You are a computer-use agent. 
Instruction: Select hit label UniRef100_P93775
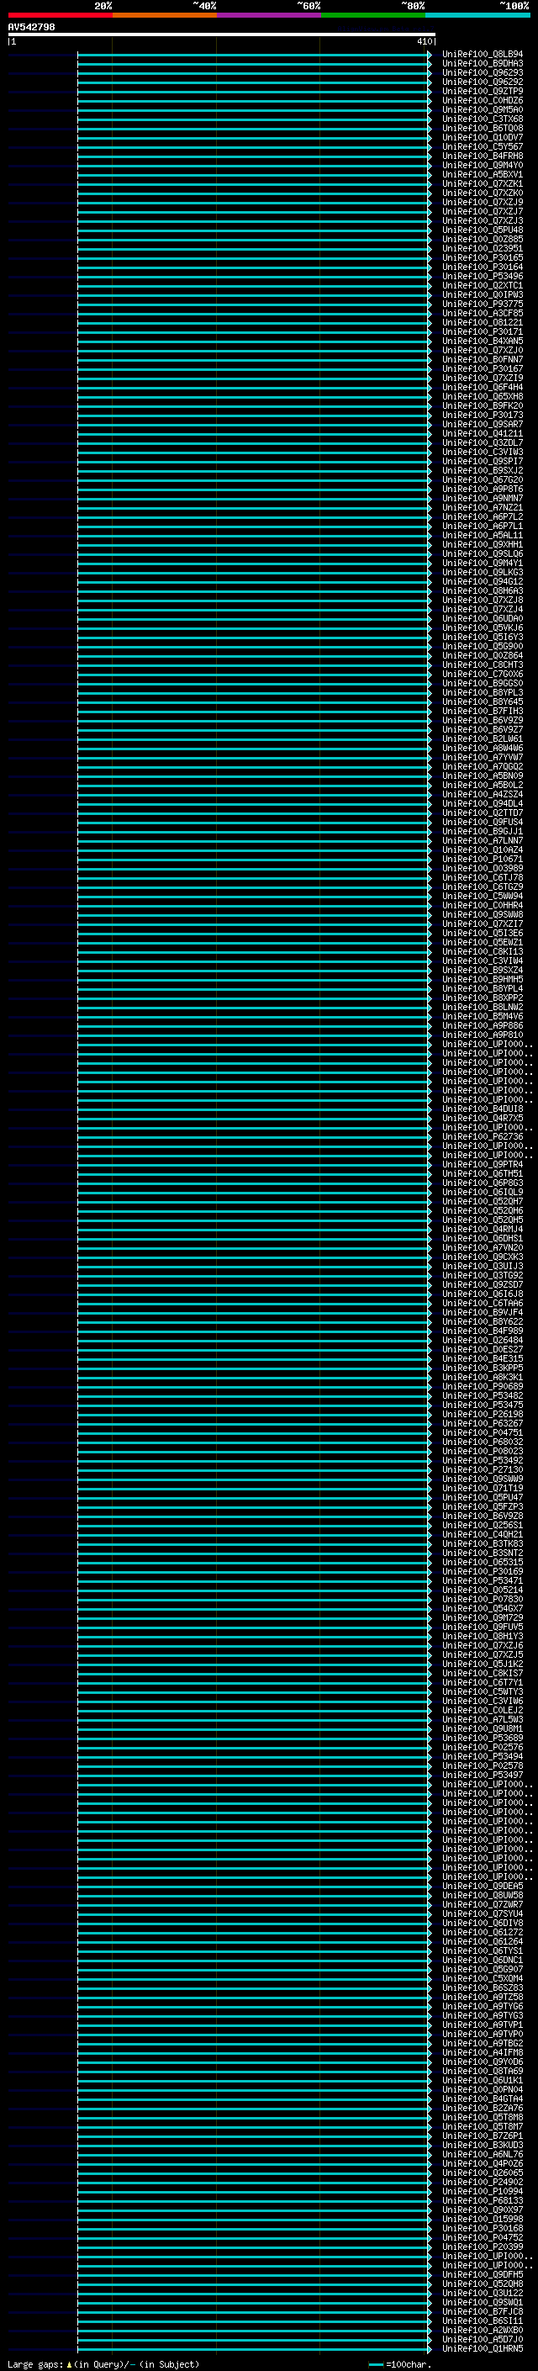(x=482, y=304)
